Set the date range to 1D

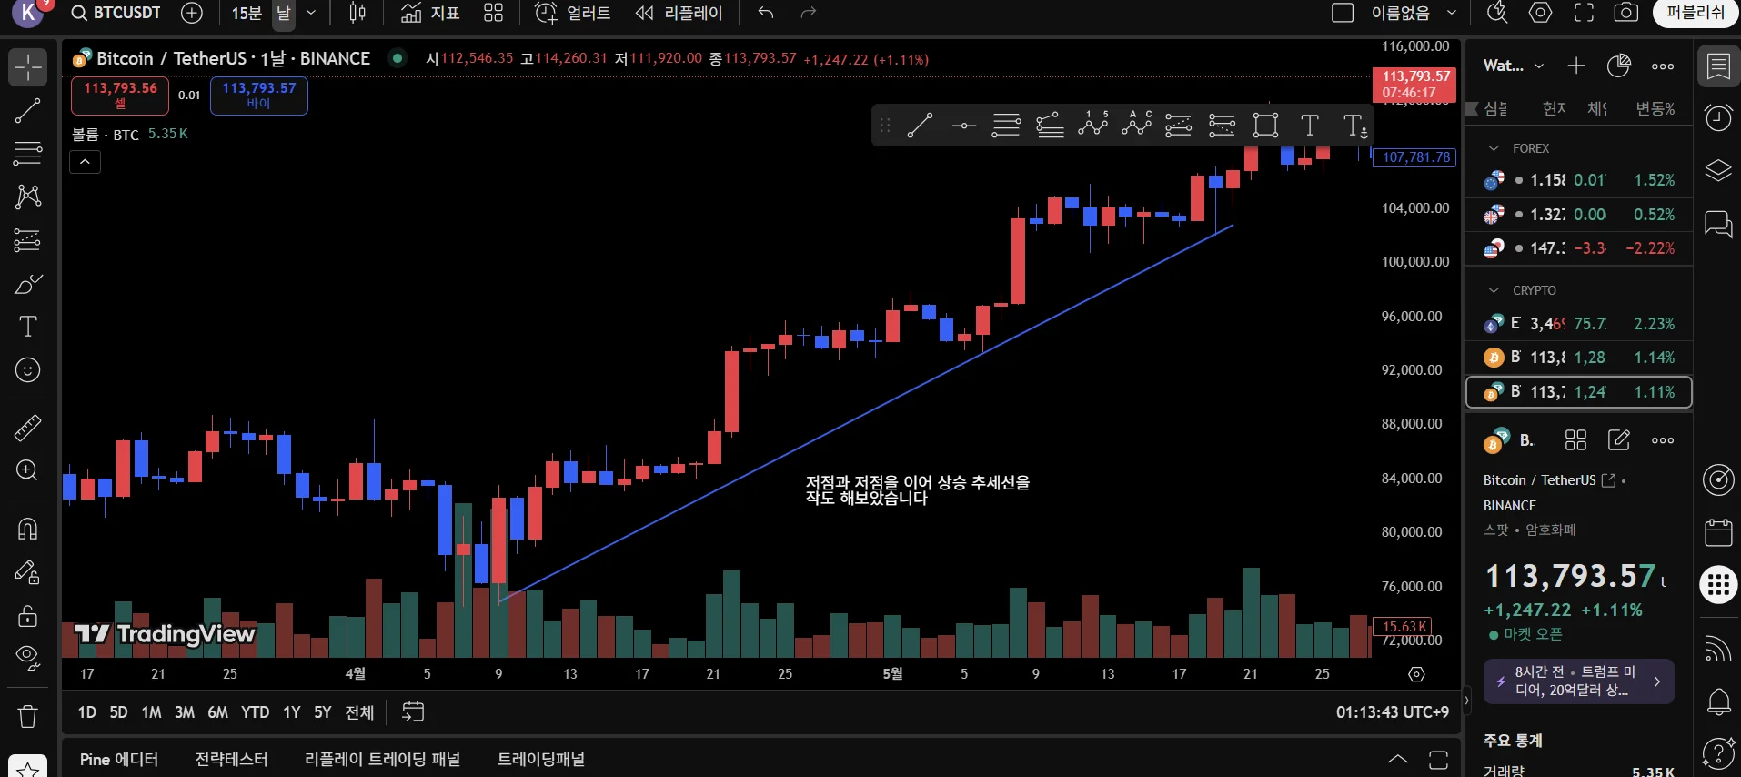pyautogui.click(x=87, y=712)
